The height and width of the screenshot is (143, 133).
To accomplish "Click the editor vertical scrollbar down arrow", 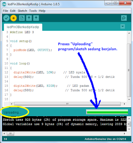I will [129, 99].
